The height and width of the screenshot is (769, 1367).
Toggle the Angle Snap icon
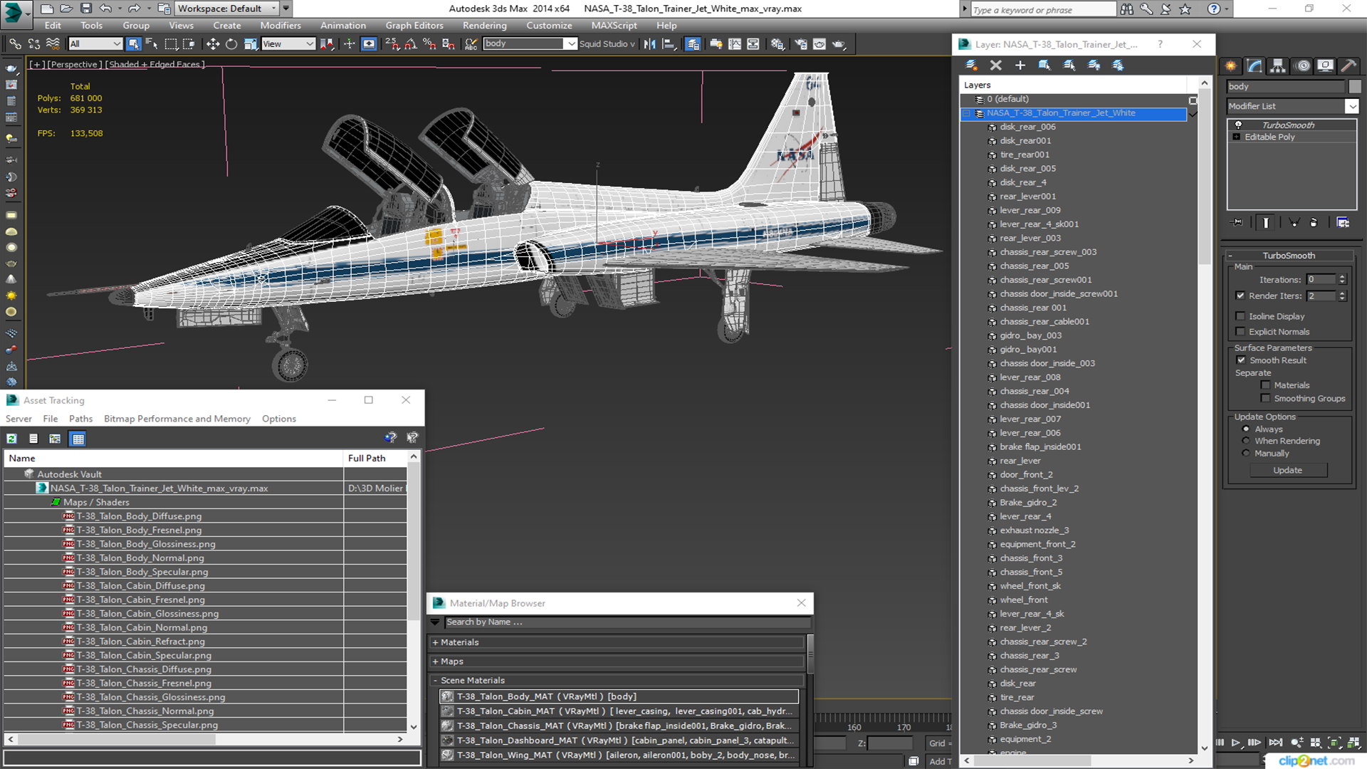point(410,44)
